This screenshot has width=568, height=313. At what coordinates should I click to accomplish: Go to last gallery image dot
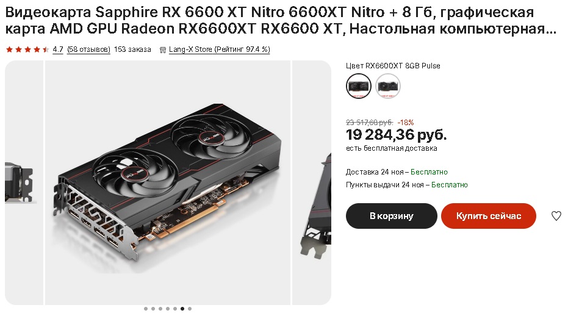[190, 309]
